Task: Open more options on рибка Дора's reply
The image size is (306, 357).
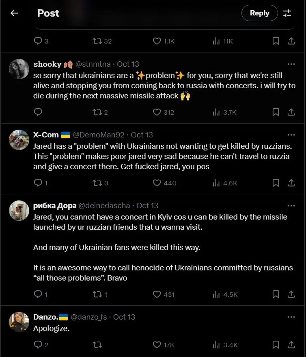Action: click(291, 205)
